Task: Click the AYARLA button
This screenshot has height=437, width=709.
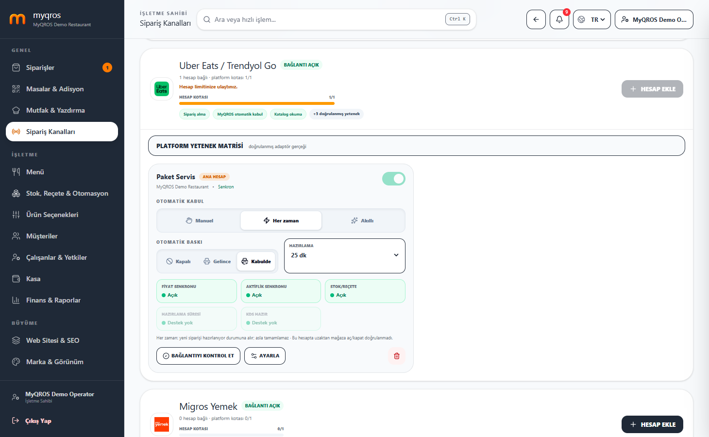Action: 265,356
